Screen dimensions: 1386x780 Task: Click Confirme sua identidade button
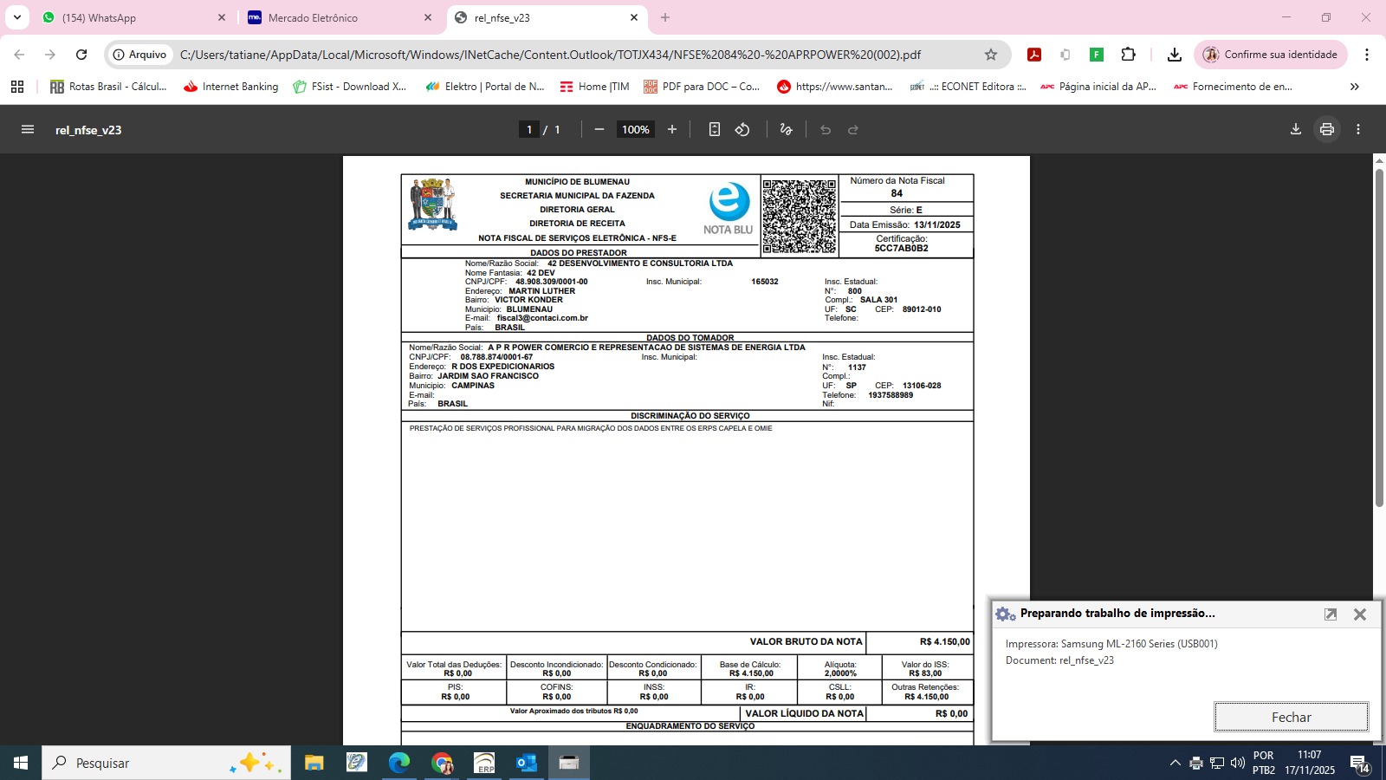[x=1270, y=55]
